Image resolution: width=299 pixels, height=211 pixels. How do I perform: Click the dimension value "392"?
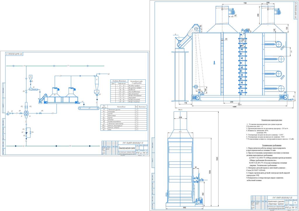pyautogui.click(x=203, y=194)
